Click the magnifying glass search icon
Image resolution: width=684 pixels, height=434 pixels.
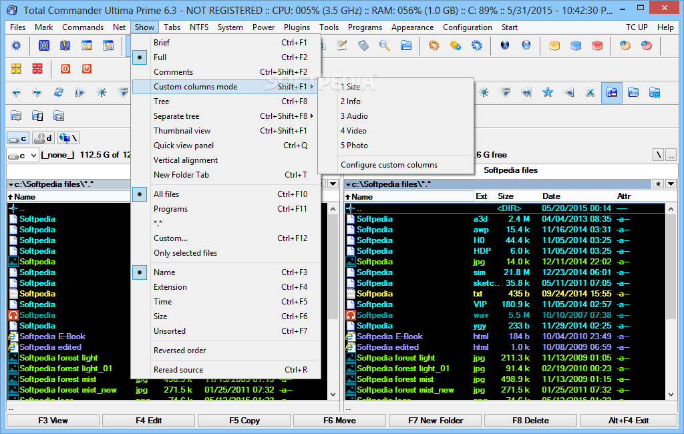pyautogui.click(x=384, y=45)
